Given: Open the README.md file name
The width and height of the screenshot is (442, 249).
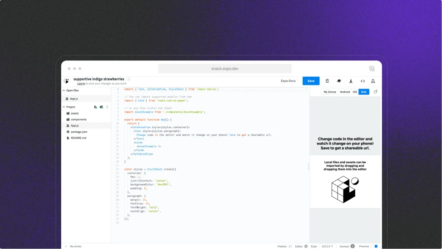Looking at the screenshot, I should click(79, 138).
